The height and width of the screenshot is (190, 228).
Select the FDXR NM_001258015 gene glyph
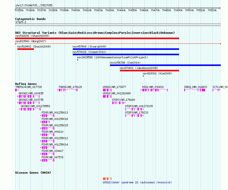pos(47,128)
